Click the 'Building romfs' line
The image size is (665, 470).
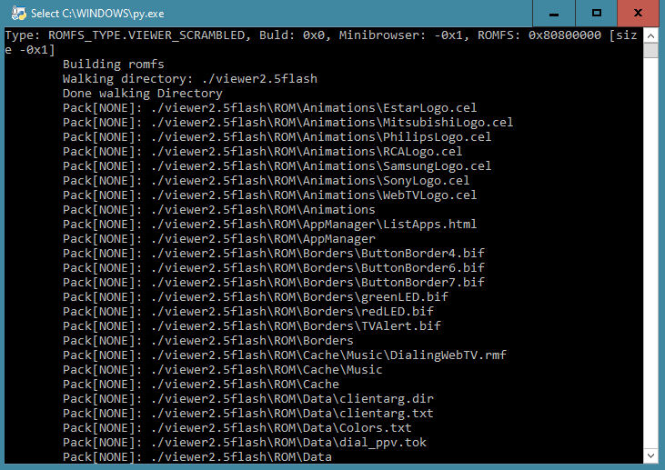click(113, 64)
